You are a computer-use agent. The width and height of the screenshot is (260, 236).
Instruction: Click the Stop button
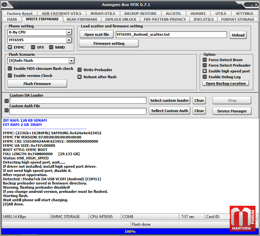[x=232, y=100]
